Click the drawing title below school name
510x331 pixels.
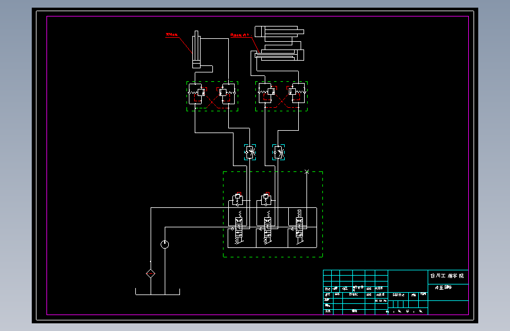click(x=444, y=287)
